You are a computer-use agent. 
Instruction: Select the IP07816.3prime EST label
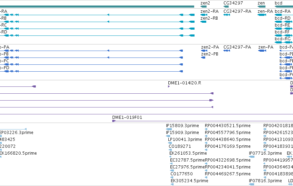265,181
